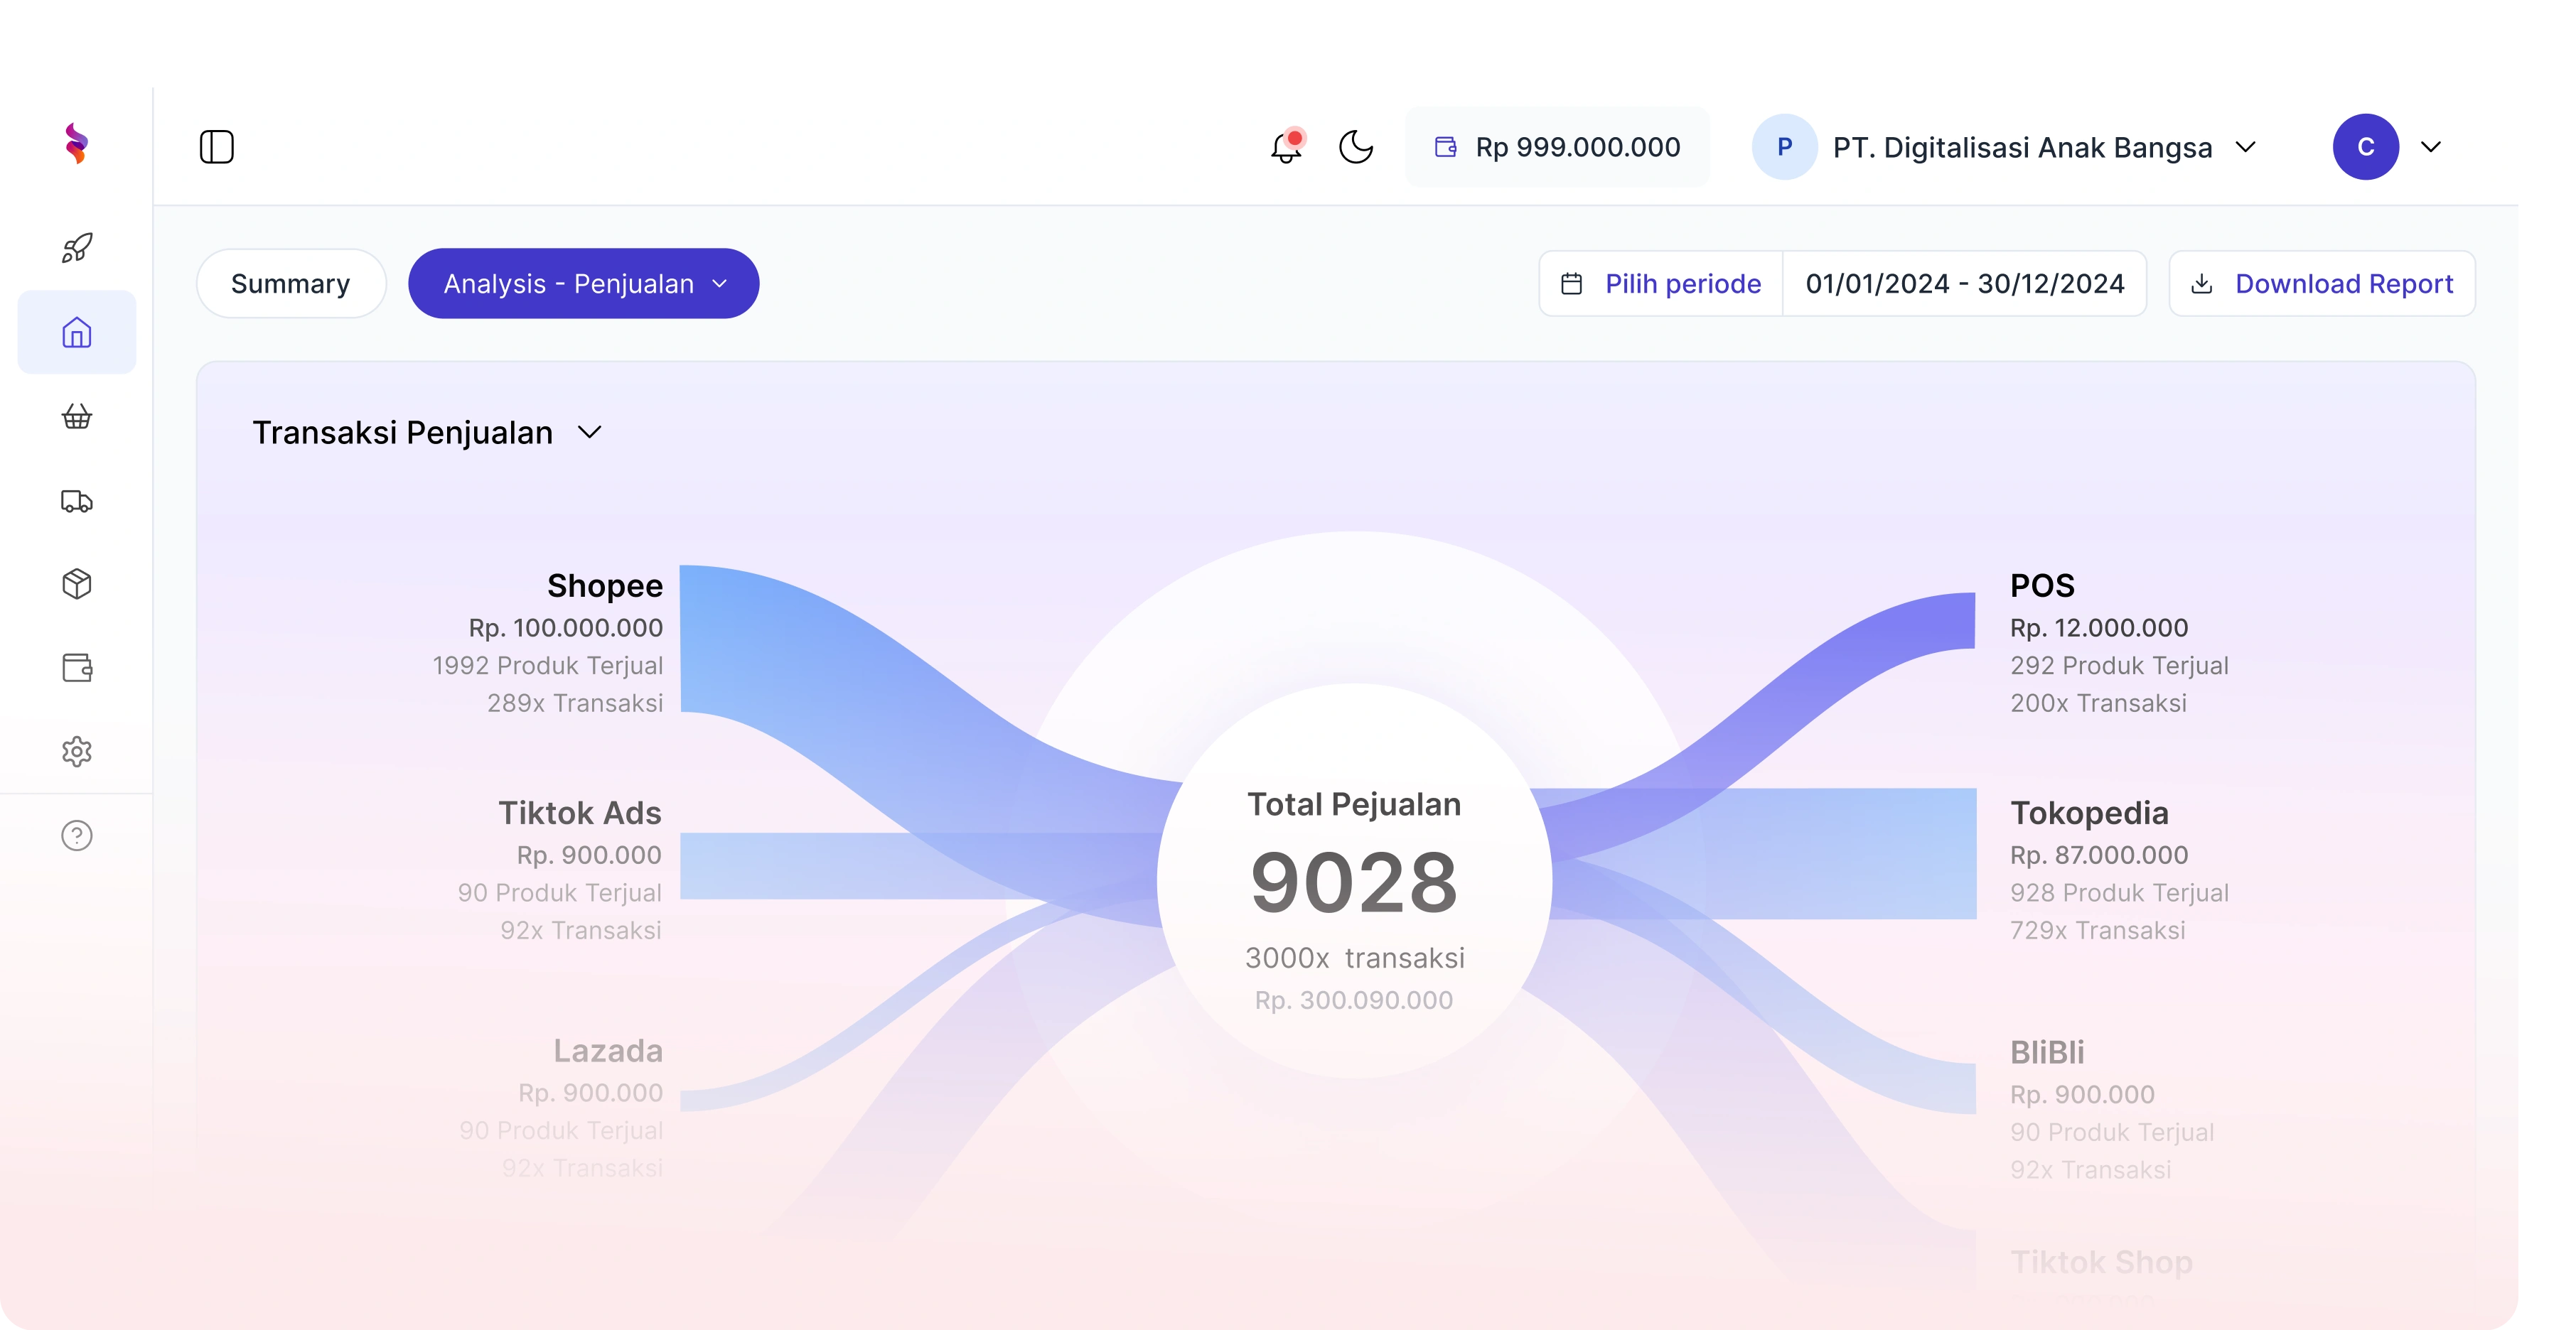Click the help question mark icon
The width and height of the screenshot is (2576, 1330).
77,836
